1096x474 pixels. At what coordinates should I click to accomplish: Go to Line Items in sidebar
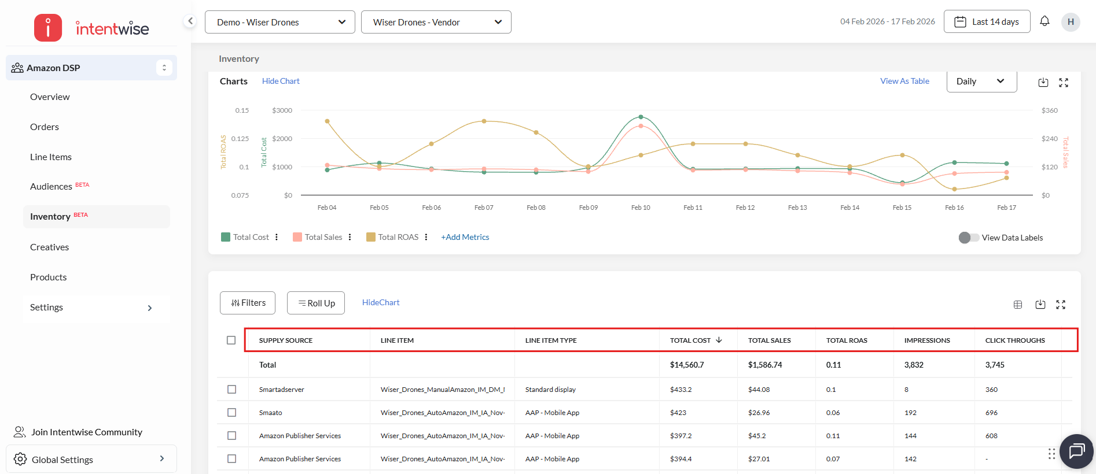(x=51, y=157)
